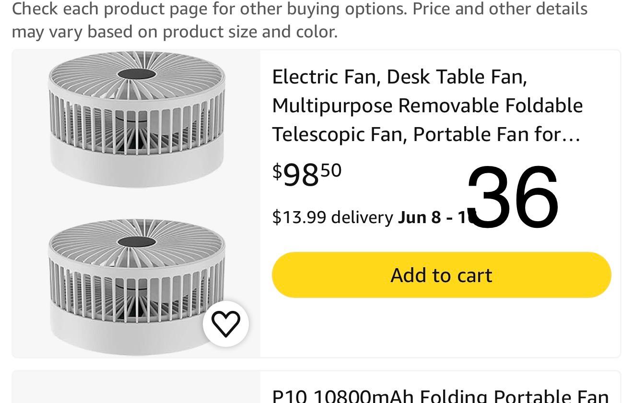
Task: Click the white base of the top fan
Action: 136,161
